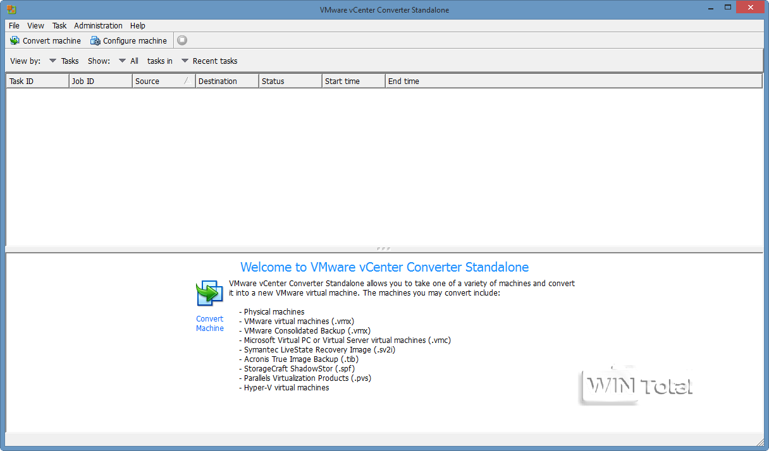Click the grey stop icon in toolbar
The image size is (769, 451).
(181, 40)
